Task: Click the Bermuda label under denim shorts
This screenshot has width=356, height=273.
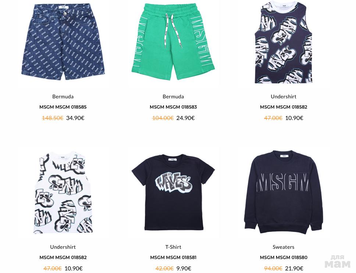Action: click(63, 97)
